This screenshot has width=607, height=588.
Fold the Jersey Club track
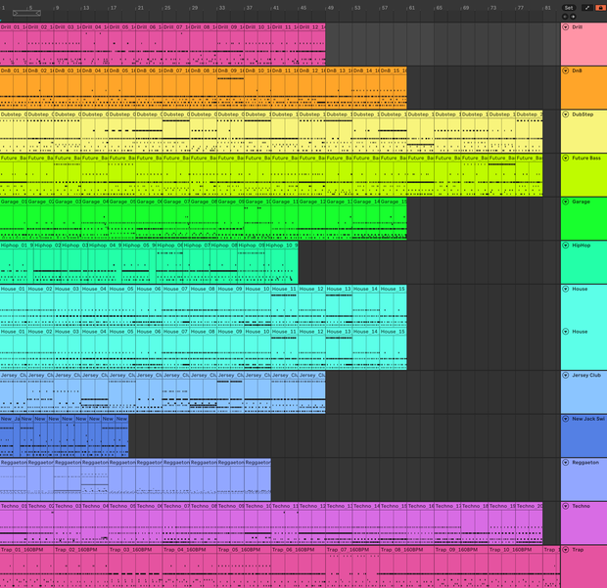(566, 376)
